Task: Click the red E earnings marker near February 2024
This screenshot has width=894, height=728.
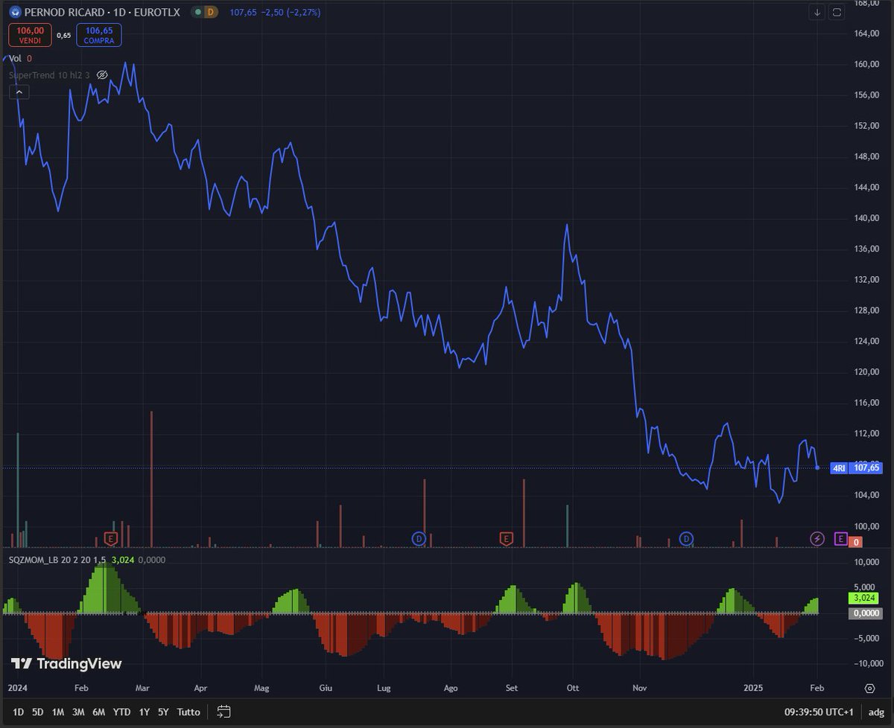Action: coord(112,538)
